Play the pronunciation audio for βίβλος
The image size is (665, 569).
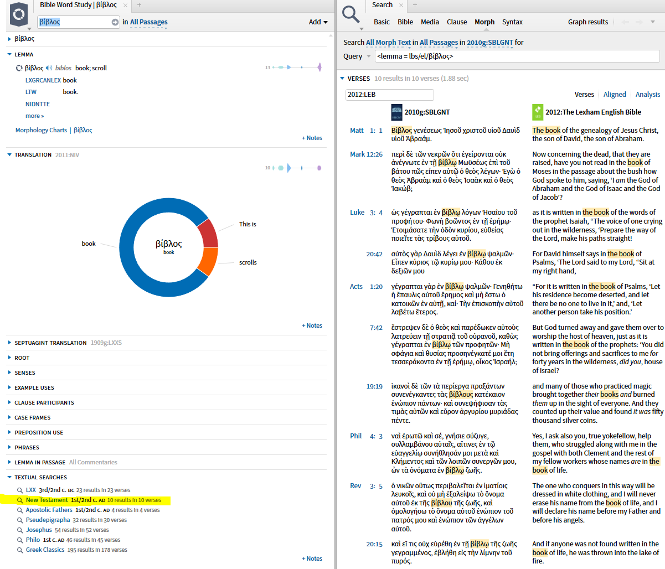49,68
